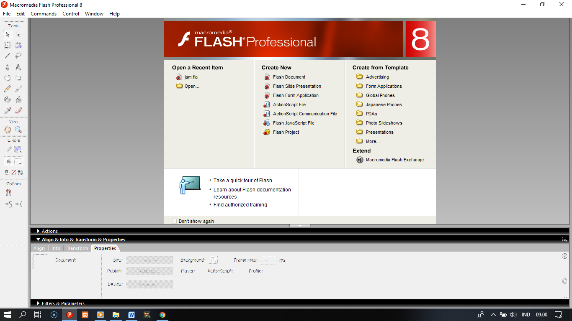Switch to the Align tab
Image resolution: width=572 pixels, height=321 pixels.
[39, 248]
